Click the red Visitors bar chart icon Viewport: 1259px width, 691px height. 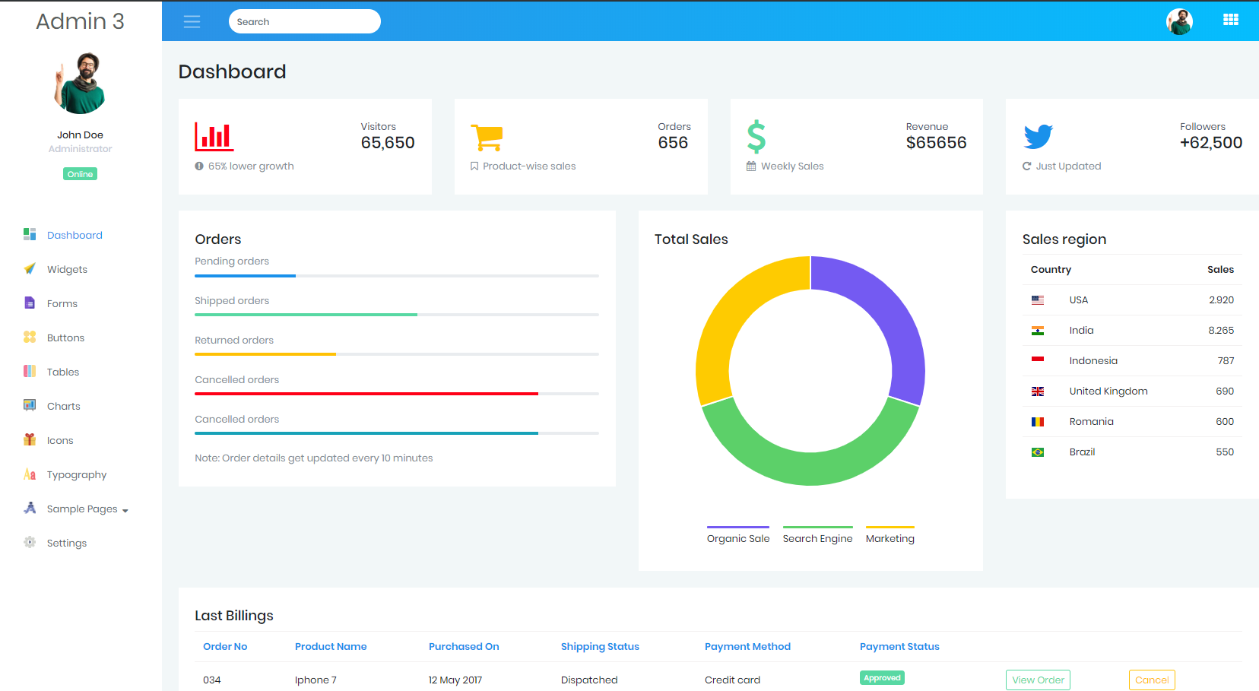pos(214,137)
